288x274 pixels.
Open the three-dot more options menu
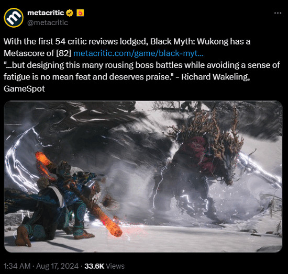pos(278,13)
